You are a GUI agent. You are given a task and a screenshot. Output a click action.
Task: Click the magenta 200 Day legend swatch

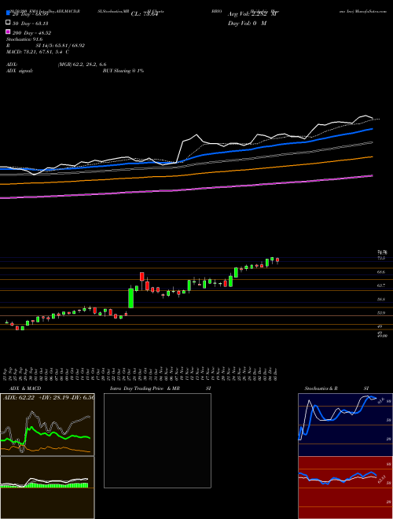[9, 32]
